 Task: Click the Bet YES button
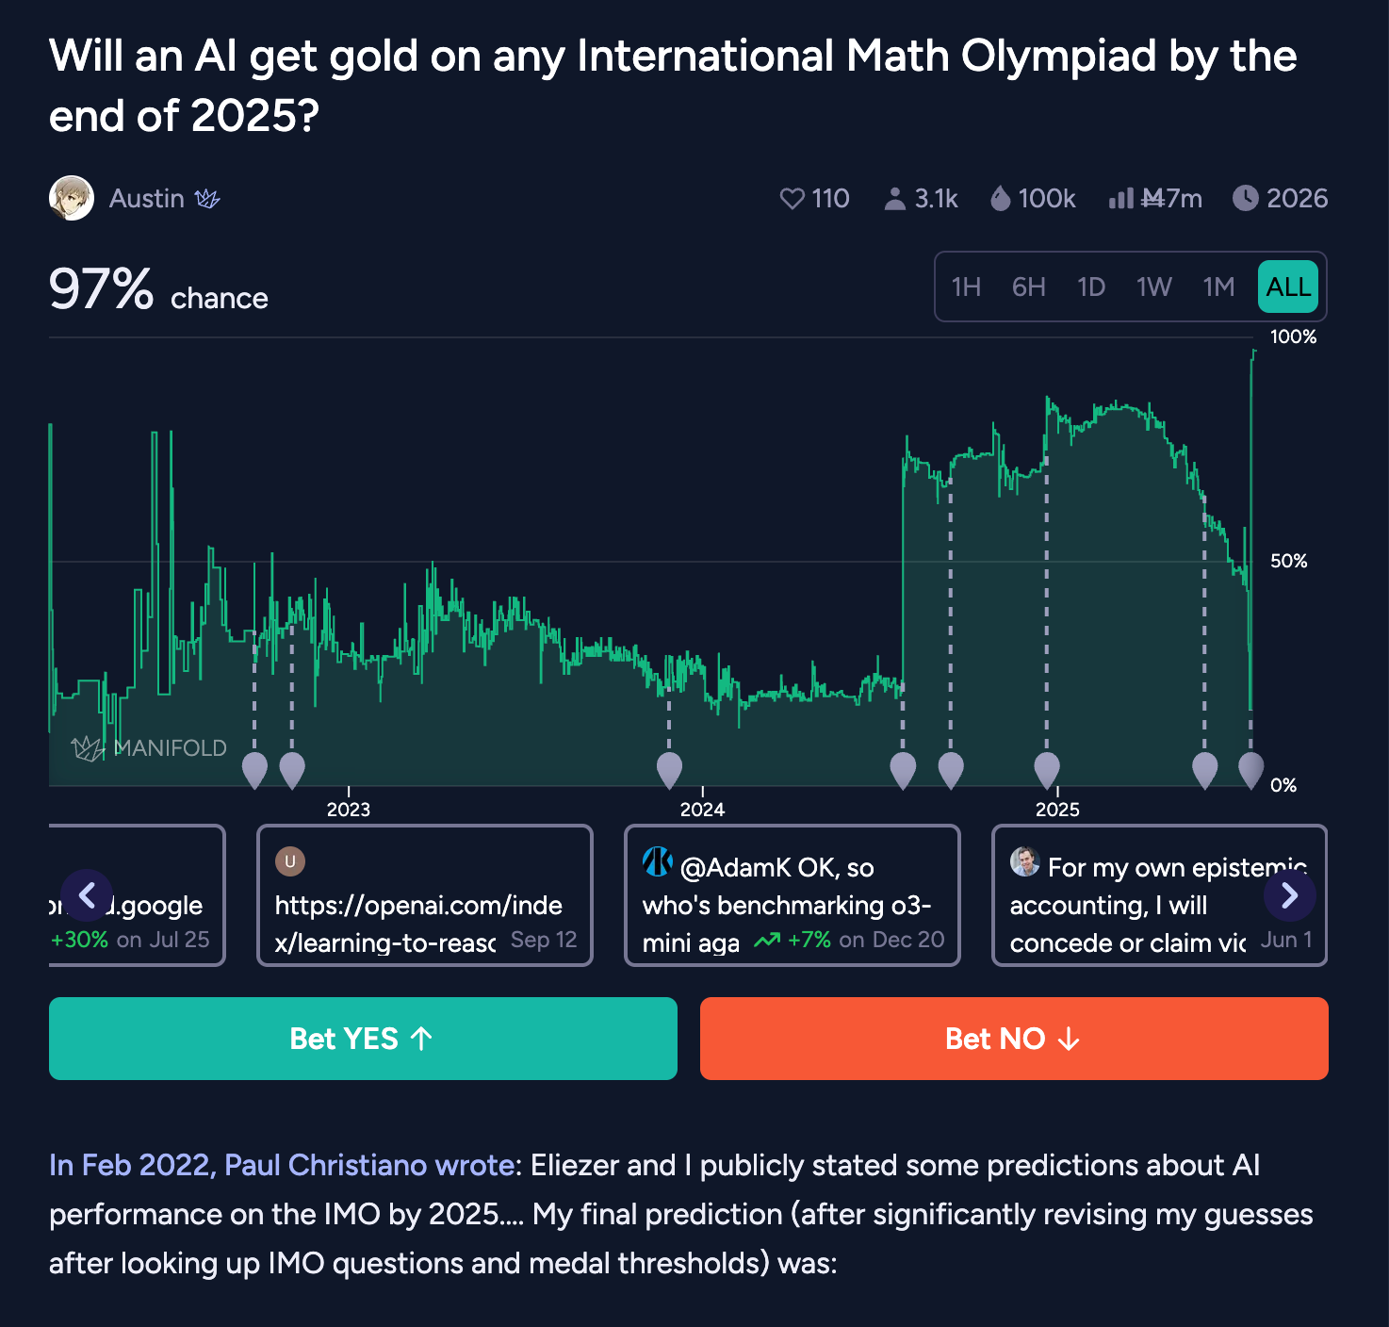pos(363,1039)
